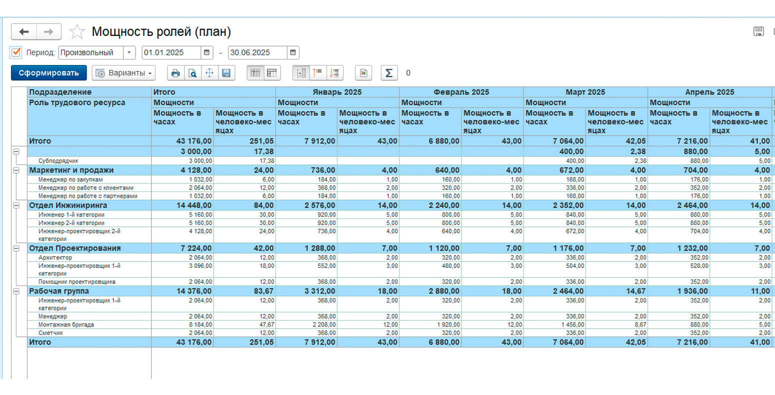Click the print report icon

175,73
